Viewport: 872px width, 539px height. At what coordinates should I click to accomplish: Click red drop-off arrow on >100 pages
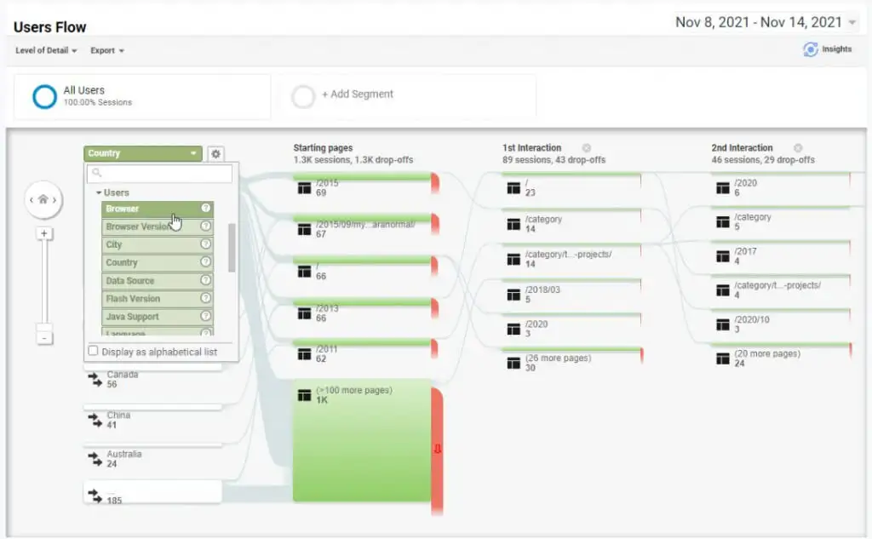point(437,449)
